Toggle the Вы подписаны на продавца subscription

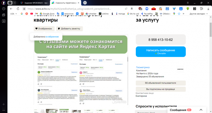pos(161,89)
